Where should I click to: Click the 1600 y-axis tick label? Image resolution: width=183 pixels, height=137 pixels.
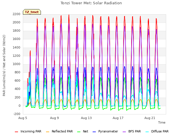click(x=17, y=39)
